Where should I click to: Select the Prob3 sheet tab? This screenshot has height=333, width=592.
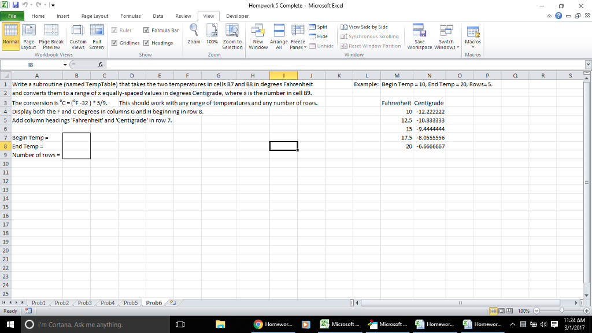84,302
